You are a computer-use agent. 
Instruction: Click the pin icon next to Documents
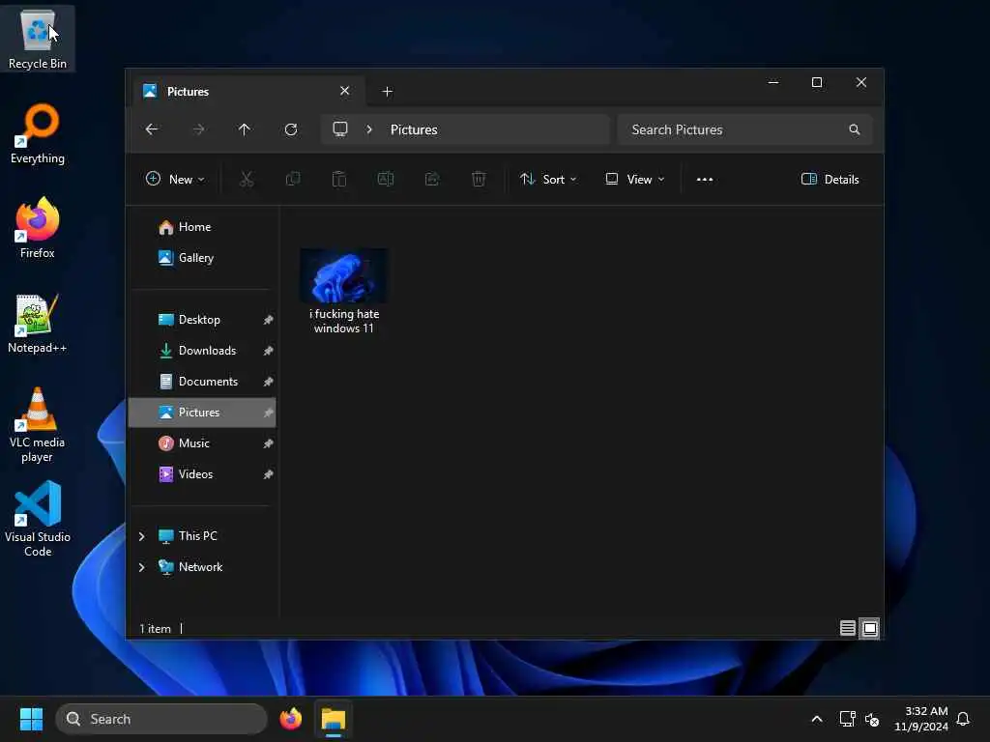[x=269, y=382]
